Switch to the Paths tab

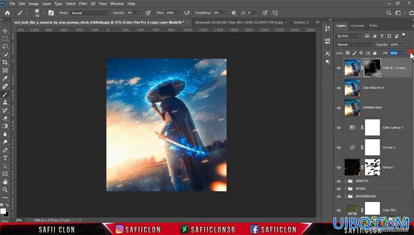[x=373, y=26]
